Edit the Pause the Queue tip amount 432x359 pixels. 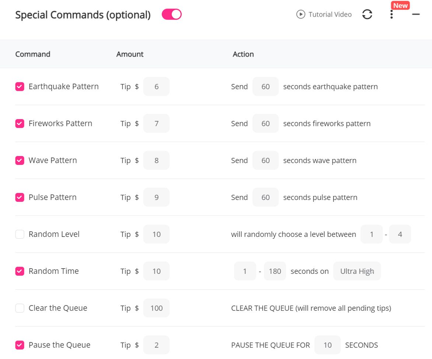click(x=156, y=345)
